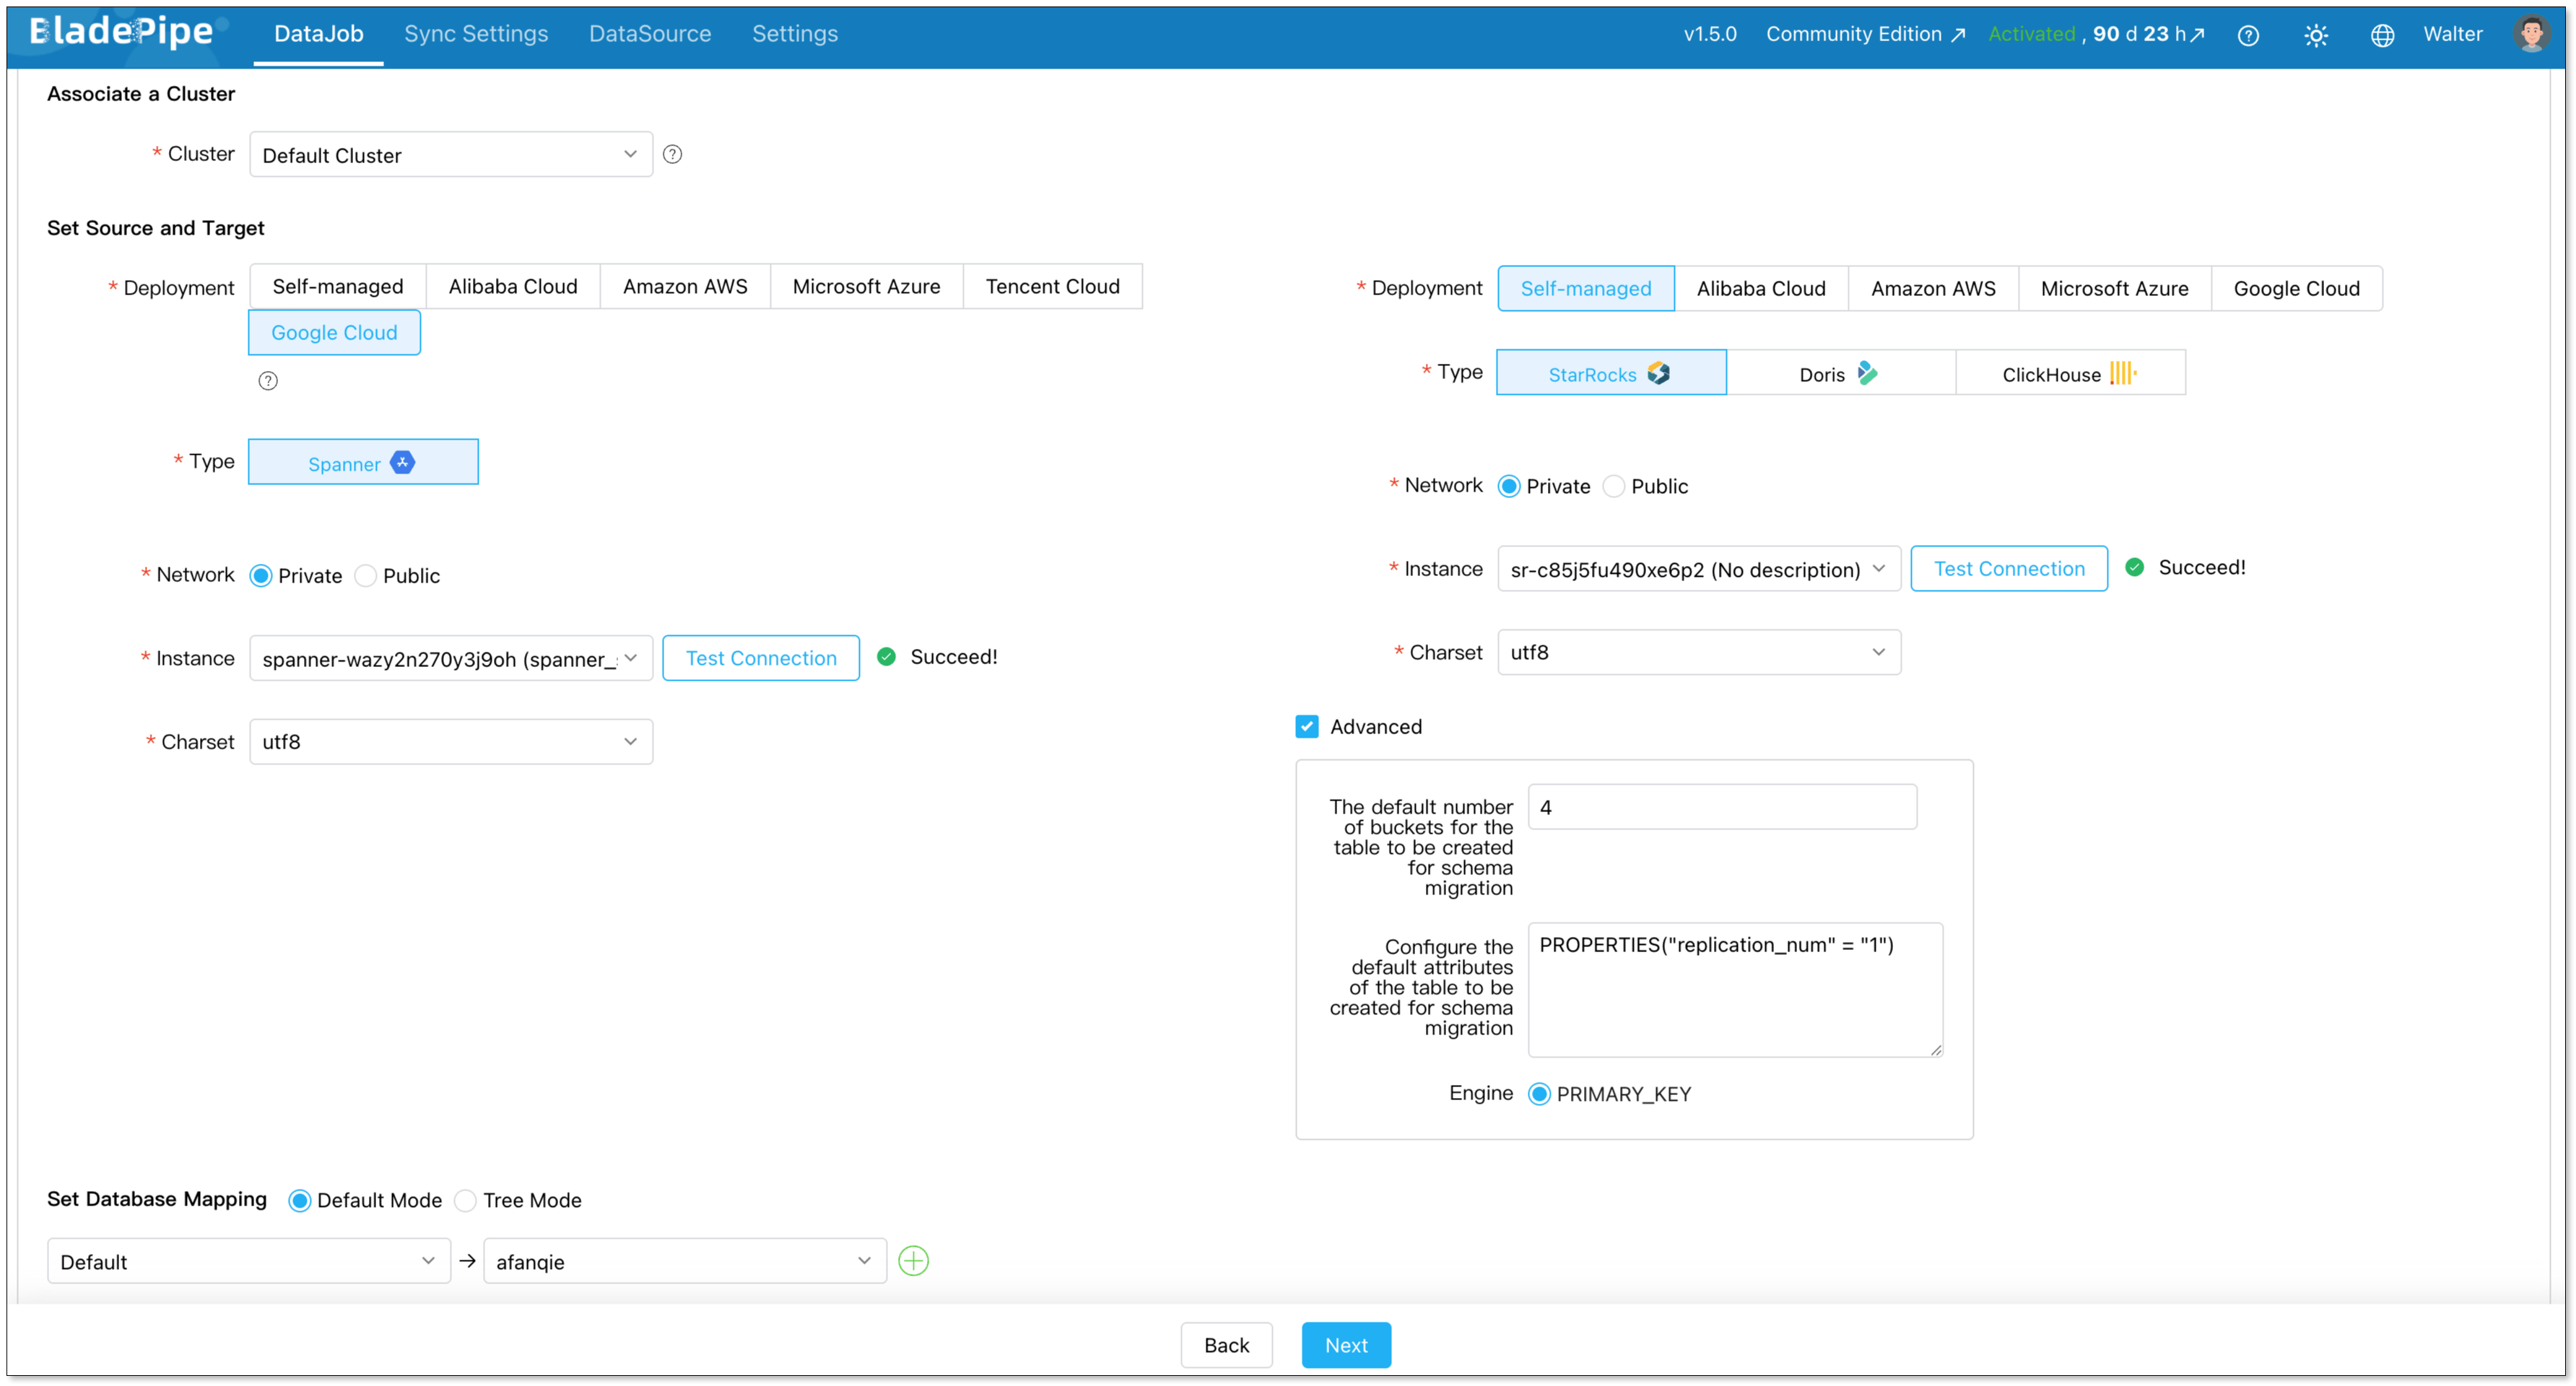Open source spanner instance dropdown
Viewport: 2576px width, 1386px height.
tap(451, 658)
